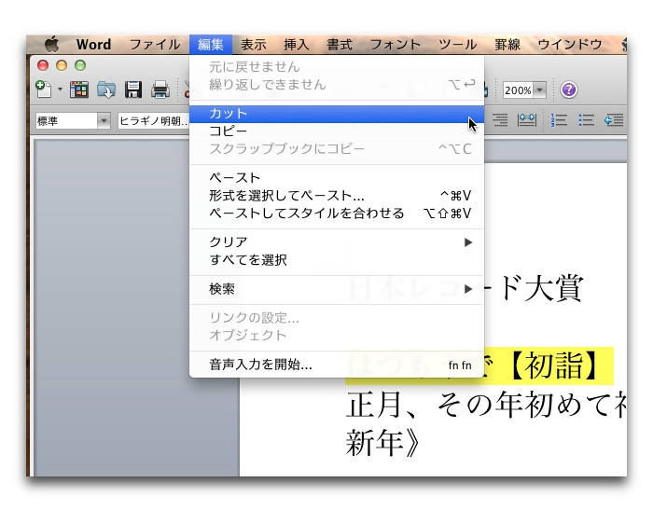Viewport: 653px width, 510px height.
Task: Expand the クリア submenu
Action: (337, 241)
